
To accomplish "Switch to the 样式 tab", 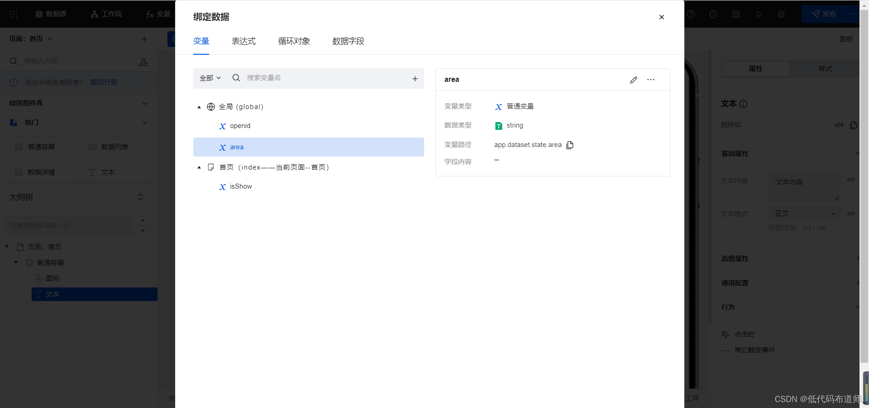I will (825, 69).
